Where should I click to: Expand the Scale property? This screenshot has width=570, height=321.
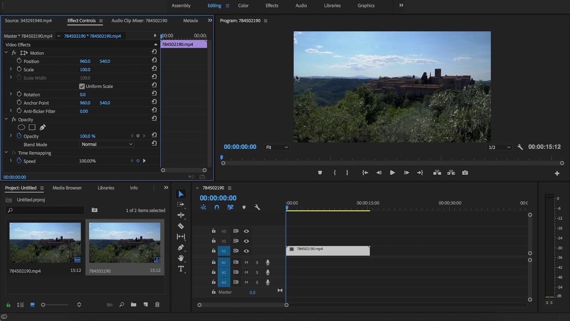pyautogui.click(x=11, y=70)
